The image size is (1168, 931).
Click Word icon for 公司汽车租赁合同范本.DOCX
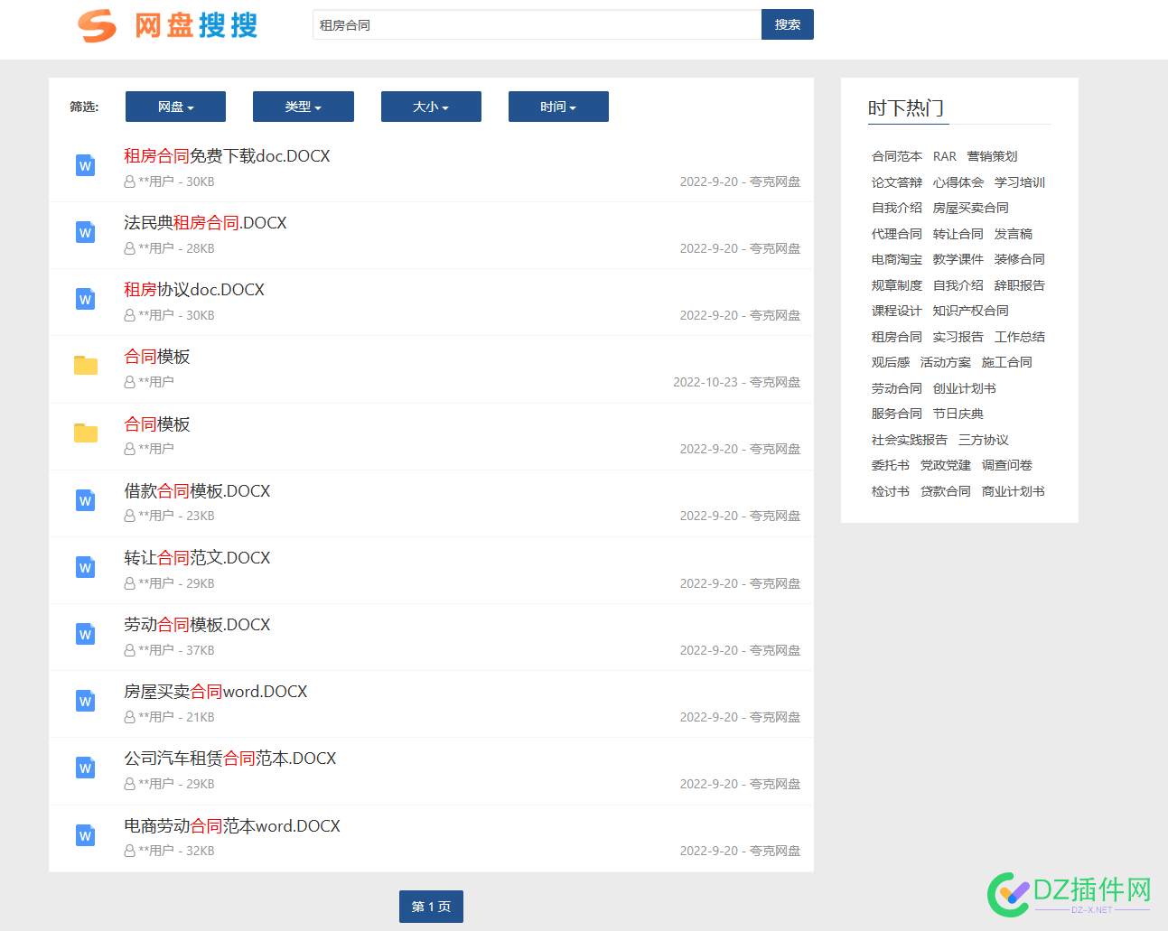point(86,768)
